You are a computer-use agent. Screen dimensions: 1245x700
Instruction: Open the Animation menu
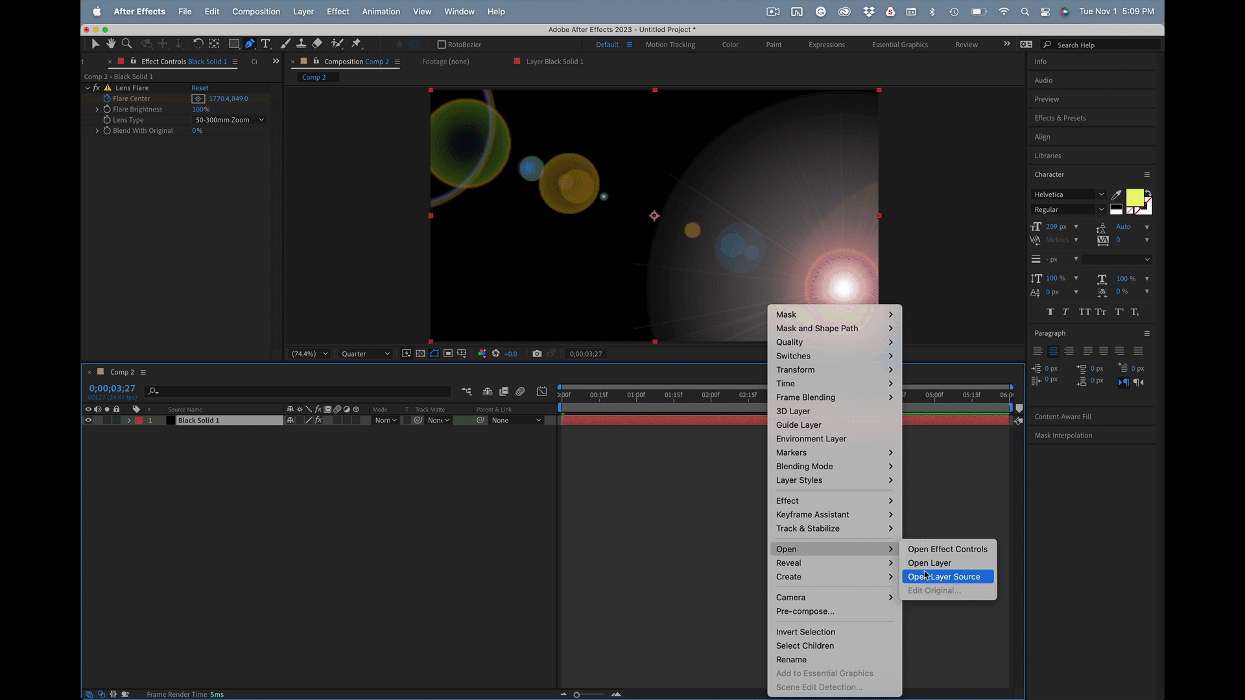point(381,12)
